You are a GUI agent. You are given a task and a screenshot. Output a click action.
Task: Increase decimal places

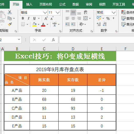tap(99, 24)
